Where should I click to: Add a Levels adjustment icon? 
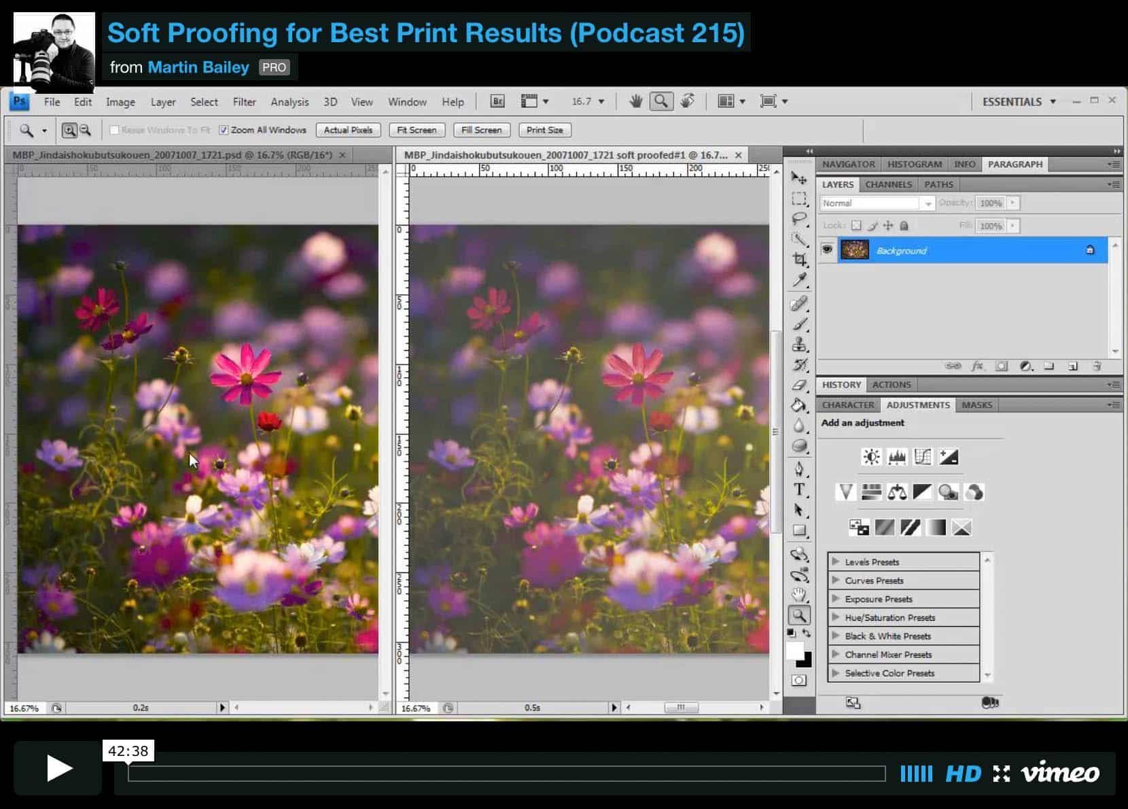coord(897,457)
